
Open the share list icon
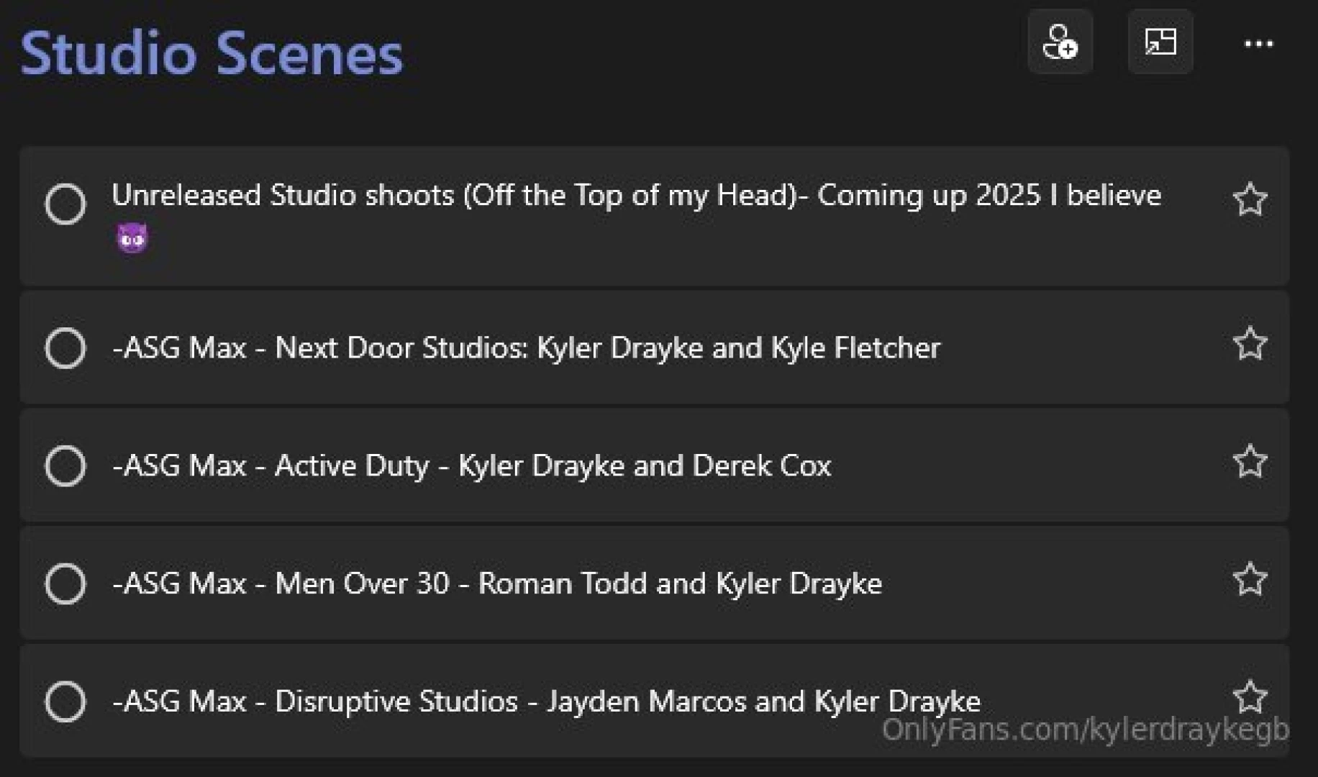coord(1060,42)
